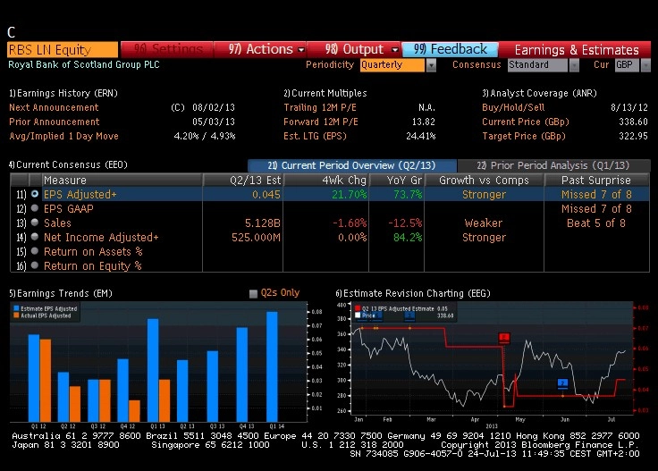Screen dimensions: 658x471
Task: Open the currency dropdown arrow next to GBP
Action: click(x=645, y=65)
